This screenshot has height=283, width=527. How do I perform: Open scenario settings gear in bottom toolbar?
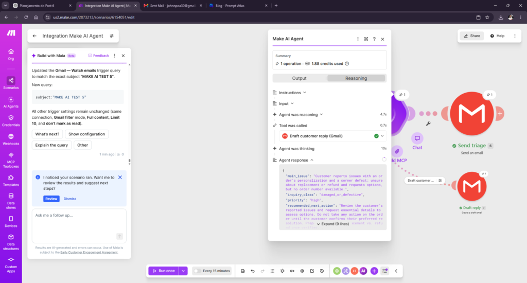(x=302, y=271)
